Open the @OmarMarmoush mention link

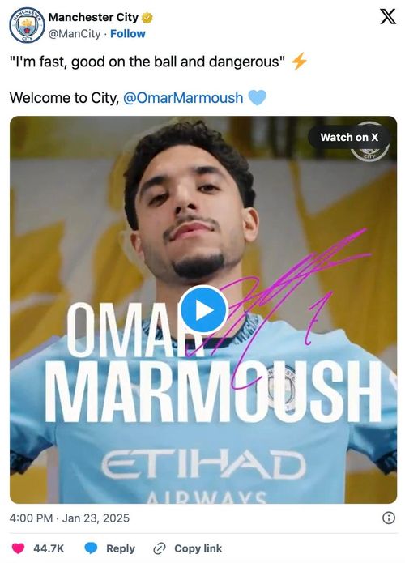183,98
